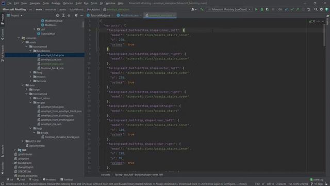Open firestone_block.json in project tree
The height and width of the screenshot is (186, 330).
point(52,68)
